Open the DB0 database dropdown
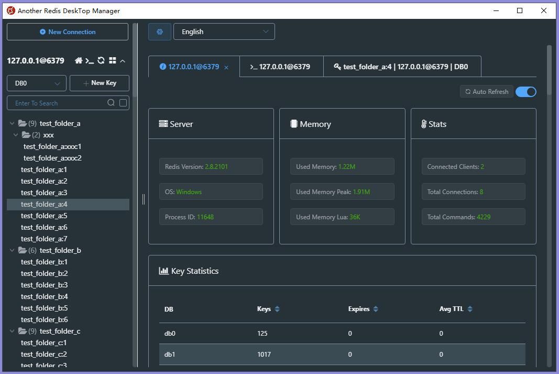This screenshot has height=374, width=559. 36,83
